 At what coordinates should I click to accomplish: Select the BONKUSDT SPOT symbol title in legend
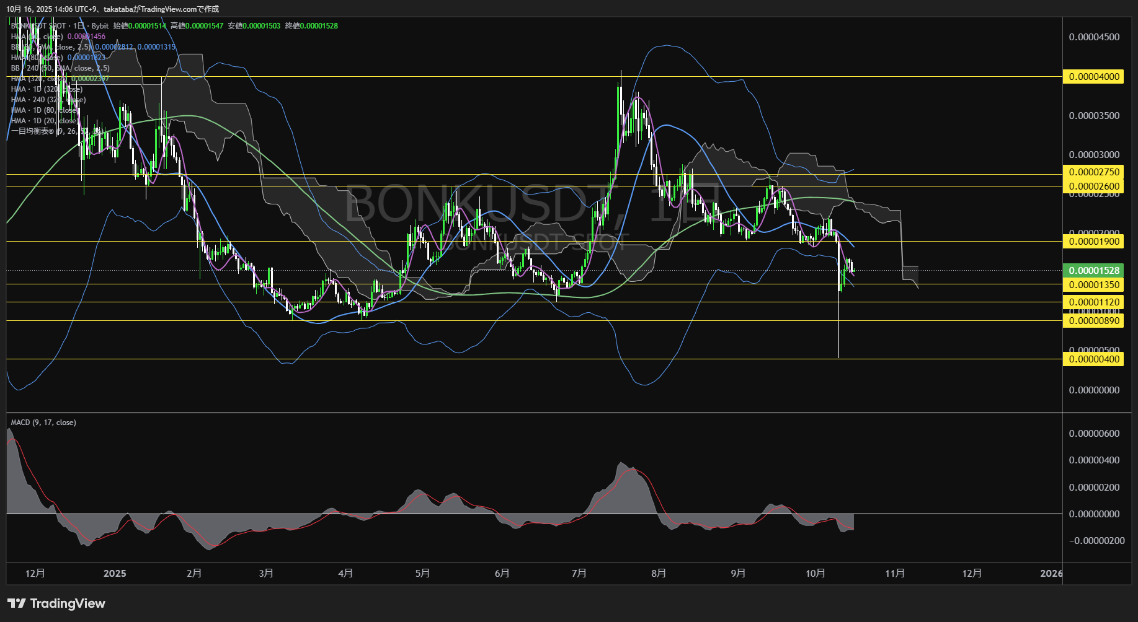(x=38, y=26)
